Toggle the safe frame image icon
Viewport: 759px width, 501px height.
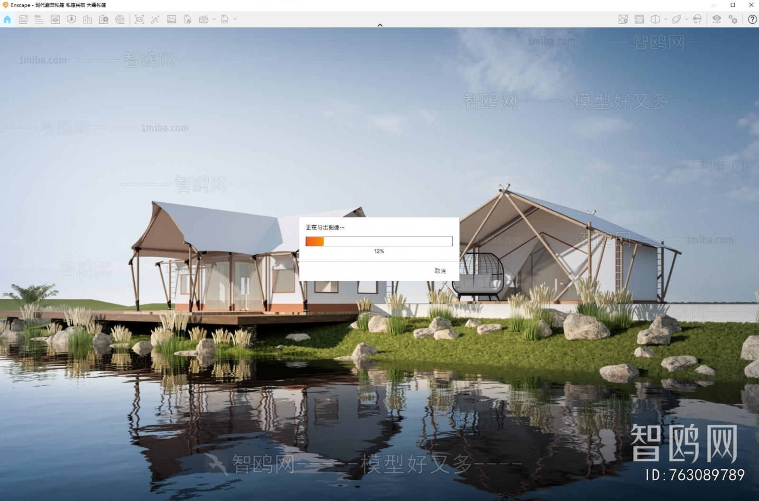coord(639,19)
